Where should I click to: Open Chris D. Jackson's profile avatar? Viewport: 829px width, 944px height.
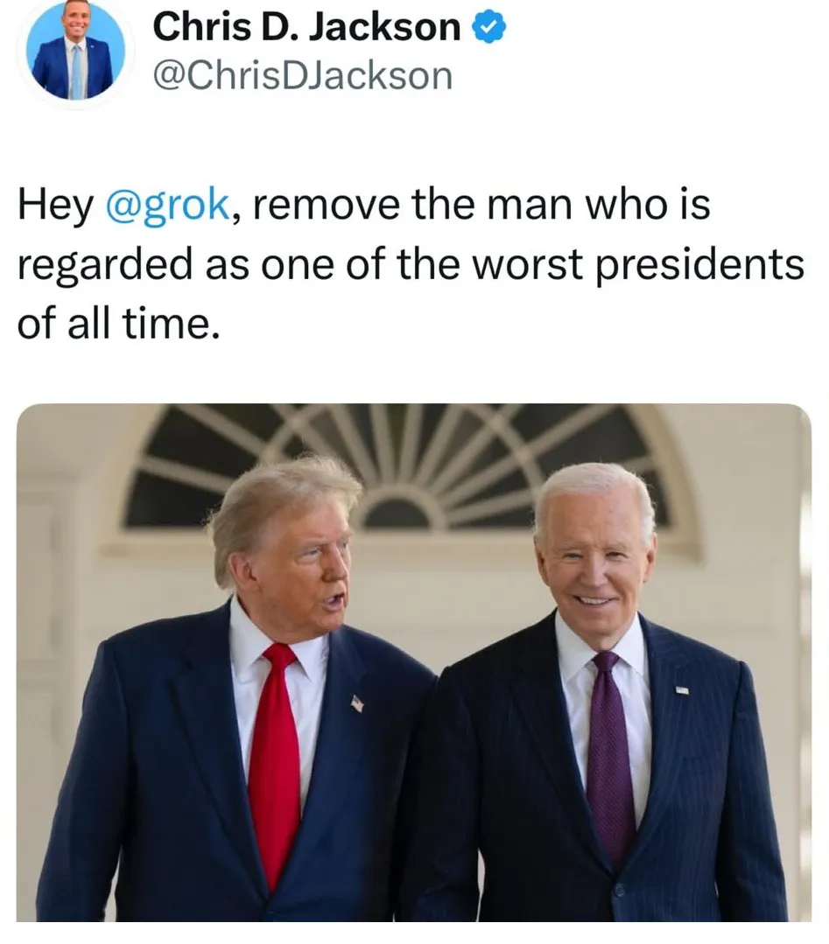point(74,53)
